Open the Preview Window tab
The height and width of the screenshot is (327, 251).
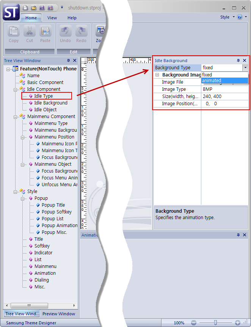(x=58, y=314)
